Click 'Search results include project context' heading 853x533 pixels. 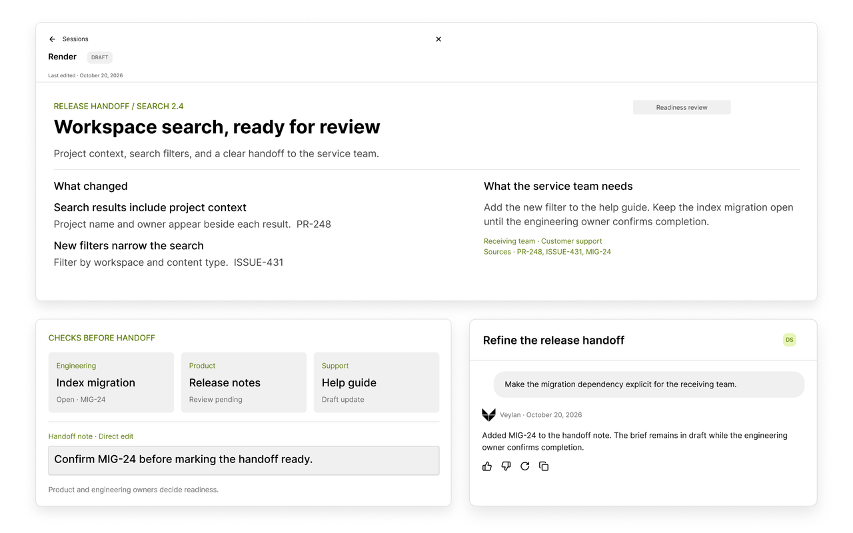tap(150, 207)
